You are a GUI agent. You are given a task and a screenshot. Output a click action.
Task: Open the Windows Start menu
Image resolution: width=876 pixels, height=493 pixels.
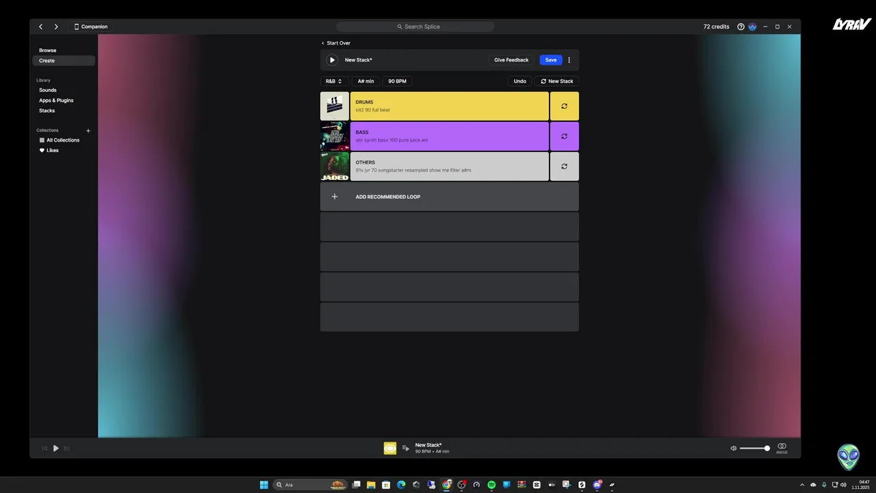(263, 485)
